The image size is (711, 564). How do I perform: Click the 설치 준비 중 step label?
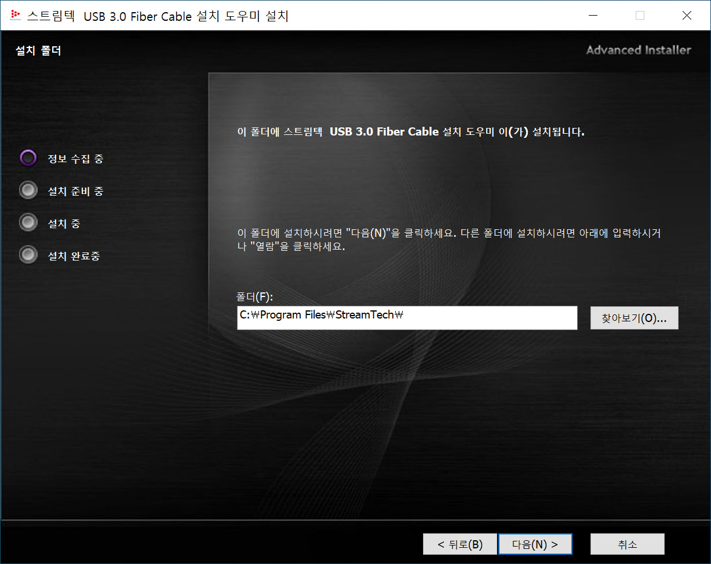[x=75, y=191]
